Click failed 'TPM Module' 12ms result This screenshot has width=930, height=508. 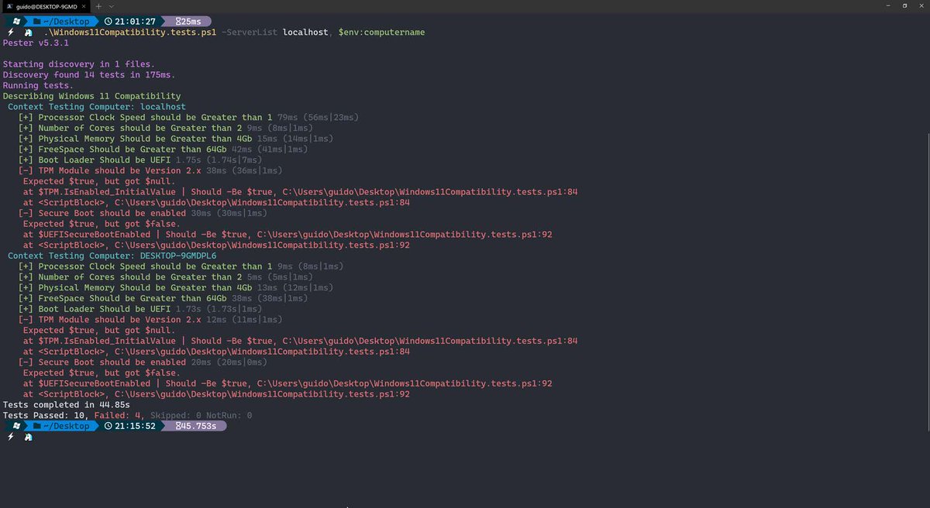coord(150,320)
